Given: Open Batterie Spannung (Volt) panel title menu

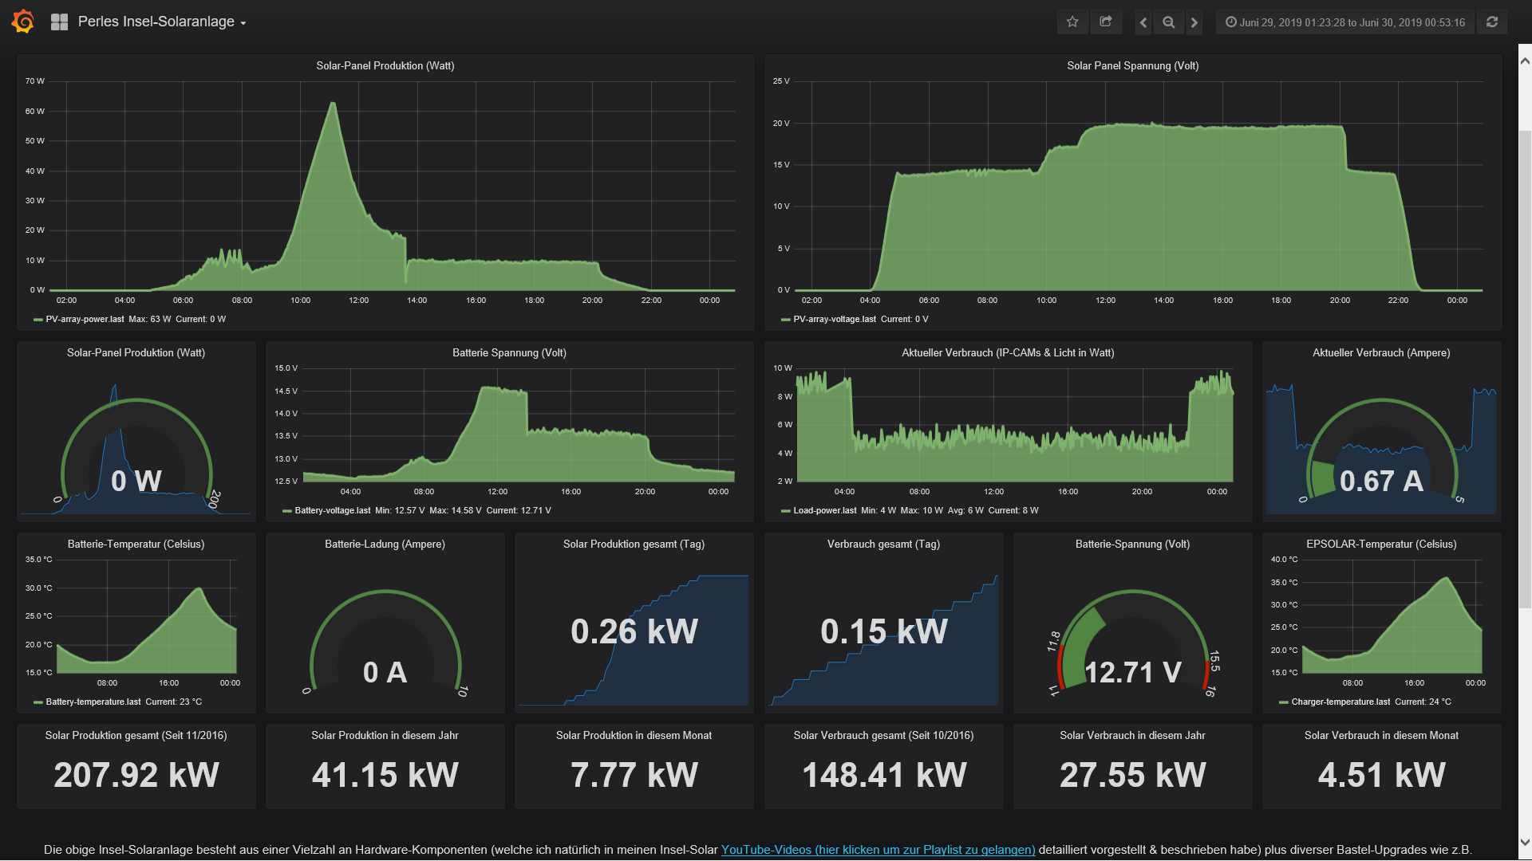Looking at the screenshot, I should point(509,352).
